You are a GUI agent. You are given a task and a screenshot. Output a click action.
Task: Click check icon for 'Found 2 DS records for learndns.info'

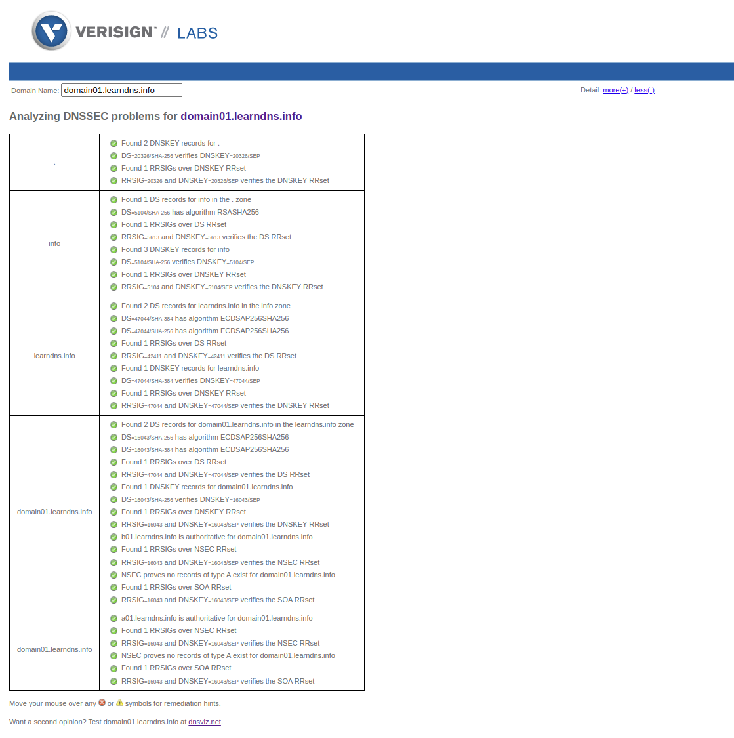[x=114, y=306]
